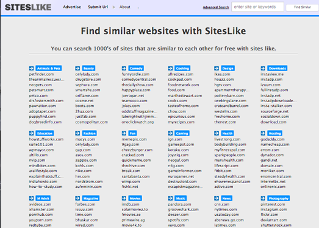Open the Design category label

pos(228,68)
